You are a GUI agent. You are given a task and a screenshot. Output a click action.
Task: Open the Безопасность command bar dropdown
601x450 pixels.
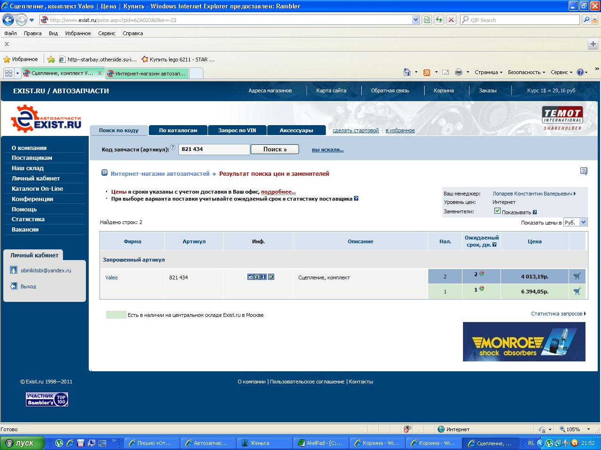[x=526, y=72]
